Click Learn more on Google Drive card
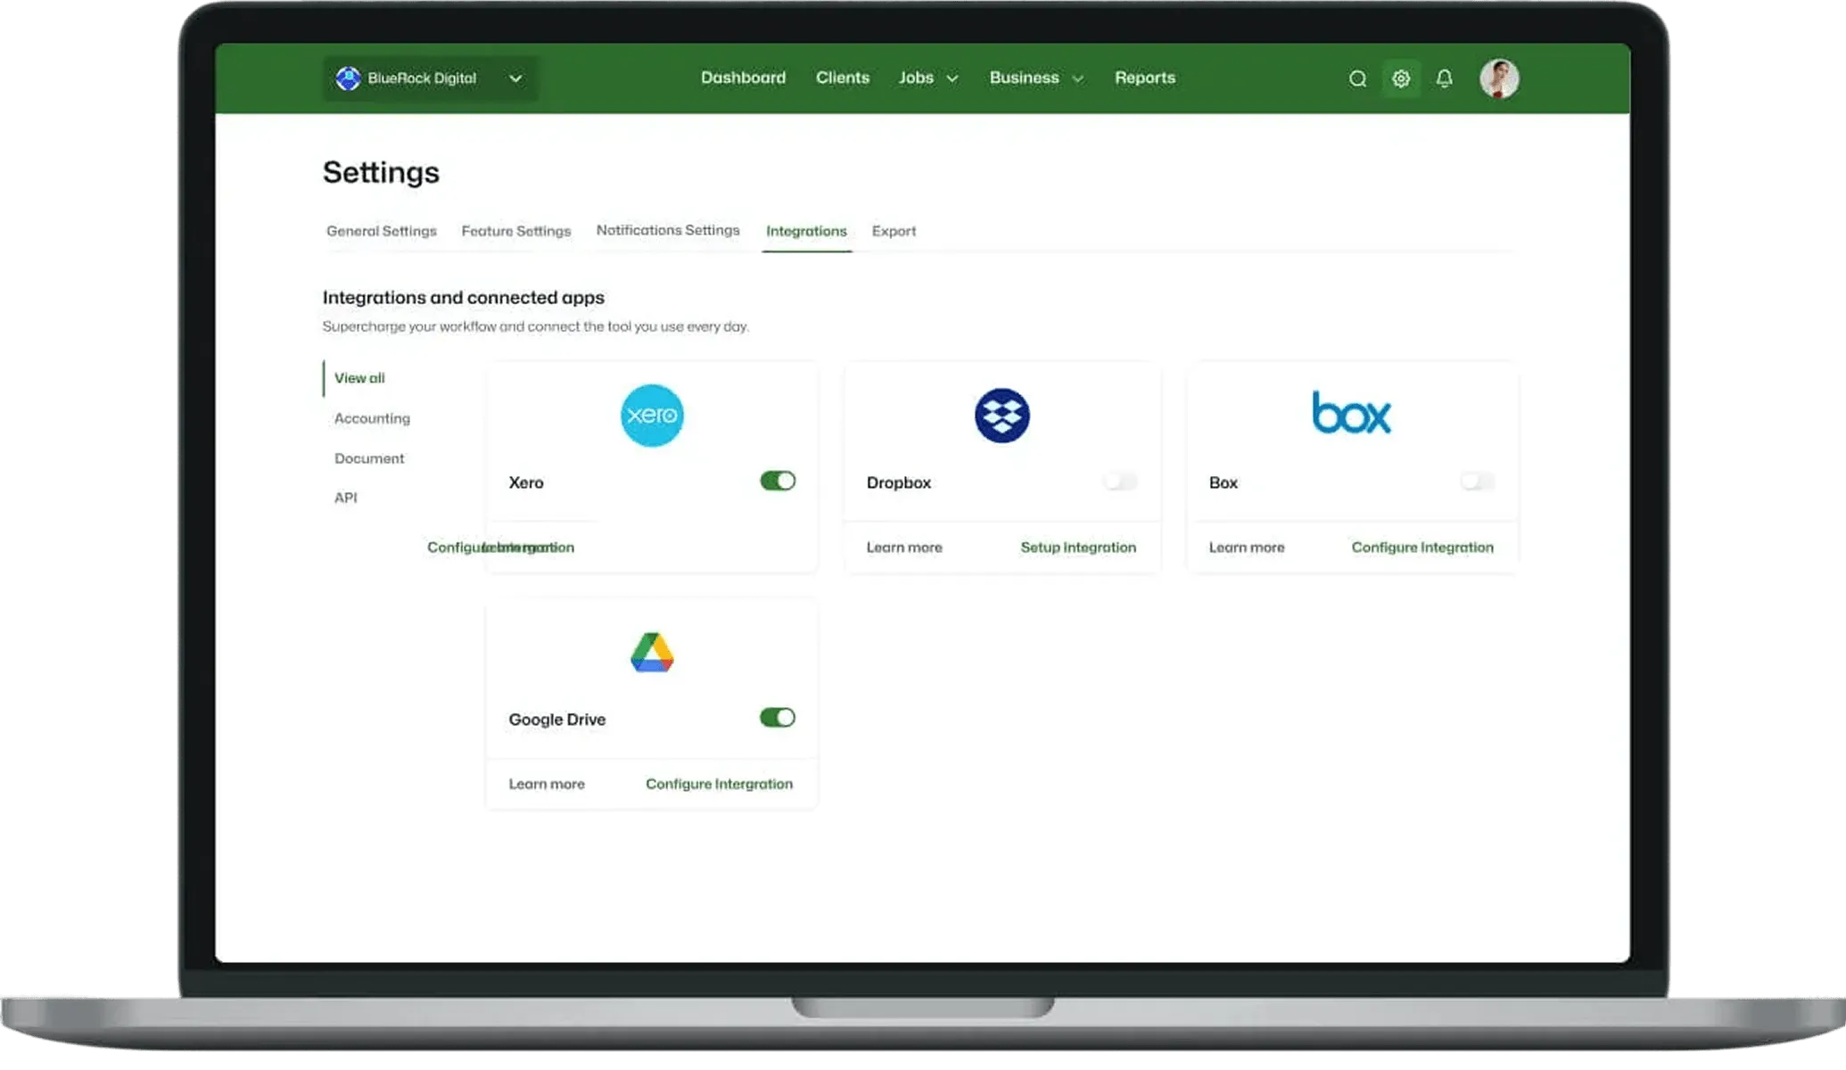This screenshot has height=1070, width=1846. pyautogui.click(x=547, y=785)
